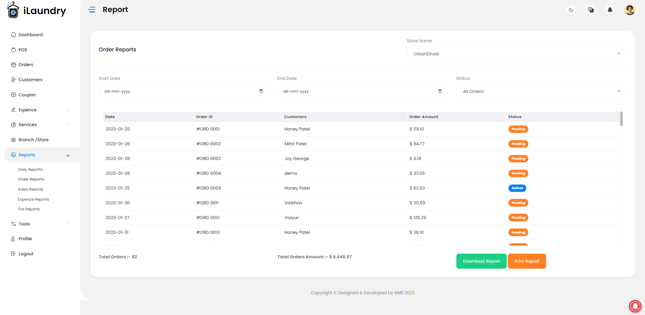Click the order table vertical scrollbar
Viewport: 645px width, 315px height.
(621, 119)
